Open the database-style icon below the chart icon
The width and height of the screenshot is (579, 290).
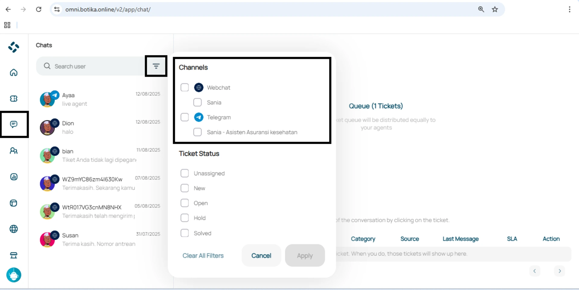14,203
